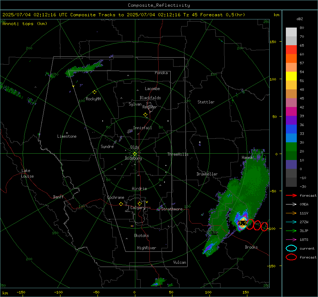Click the Vulcan town label

[x=179, y=262]
